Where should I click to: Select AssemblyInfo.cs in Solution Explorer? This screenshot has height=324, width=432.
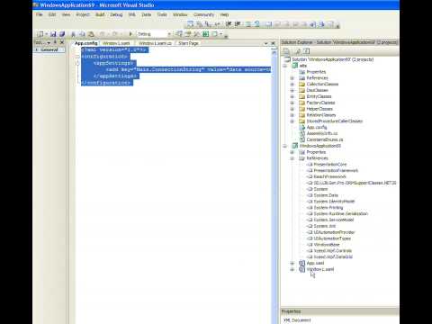[321, 133]
